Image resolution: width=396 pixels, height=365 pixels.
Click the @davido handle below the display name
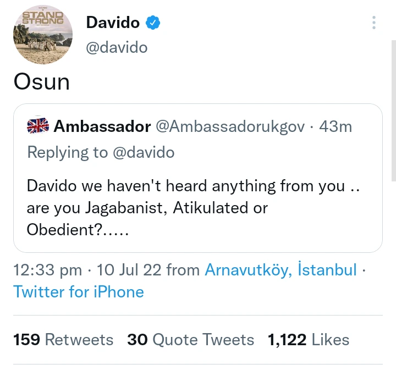point(117,47)
